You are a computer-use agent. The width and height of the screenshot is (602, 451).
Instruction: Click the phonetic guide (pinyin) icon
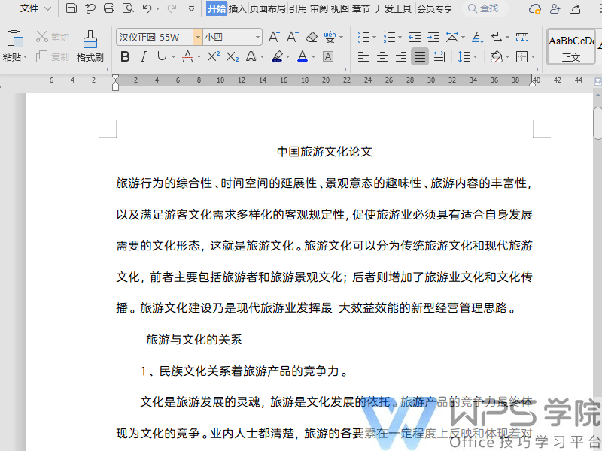pos(328,35)
